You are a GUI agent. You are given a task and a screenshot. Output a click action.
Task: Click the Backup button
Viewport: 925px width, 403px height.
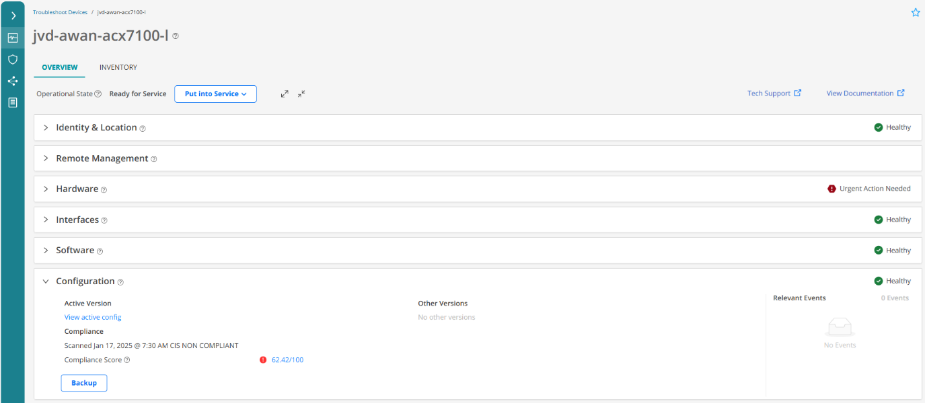[x=84, y=383]
